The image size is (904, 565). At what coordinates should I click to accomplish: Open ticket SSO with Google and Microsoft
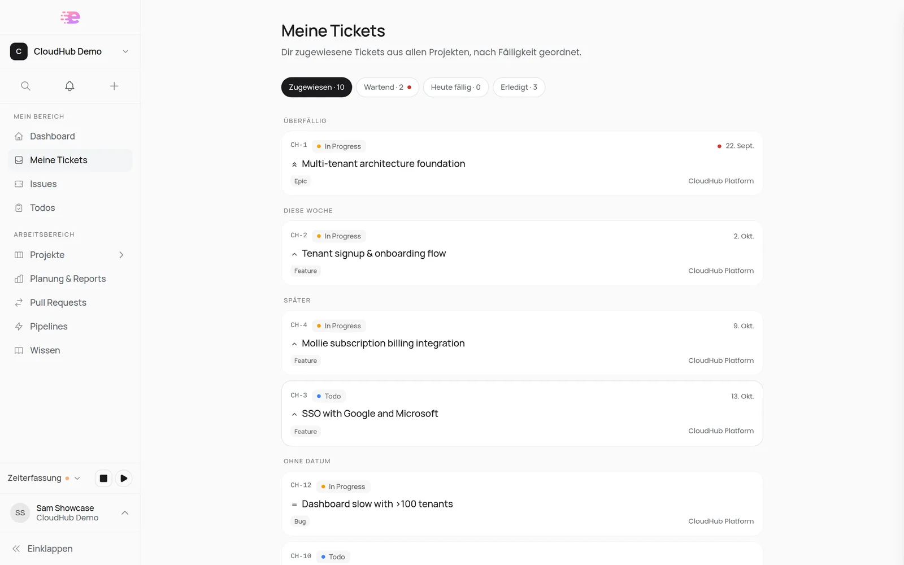(370, 414)
